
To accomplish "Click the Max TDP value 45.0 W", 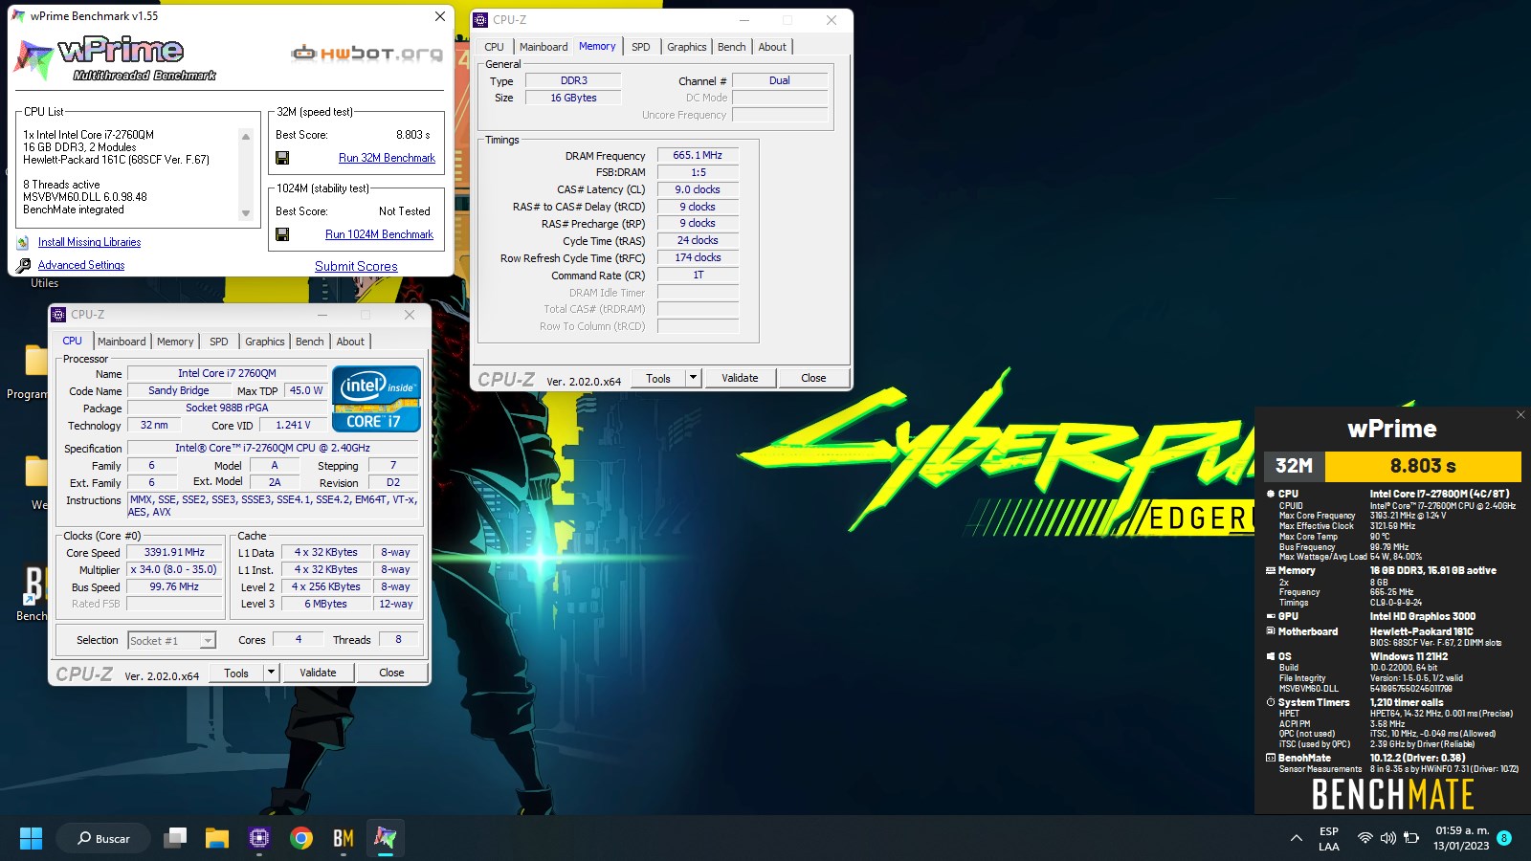I will tap(306, 390).
